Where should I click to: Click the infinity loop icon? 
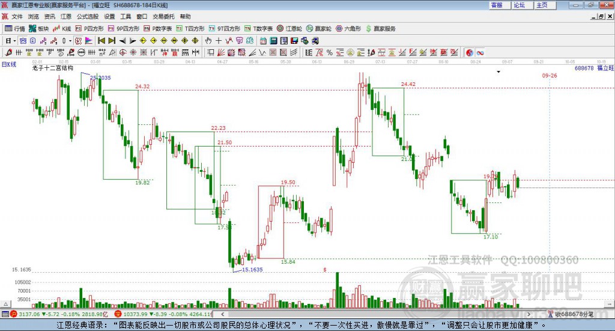coord(480,52)
